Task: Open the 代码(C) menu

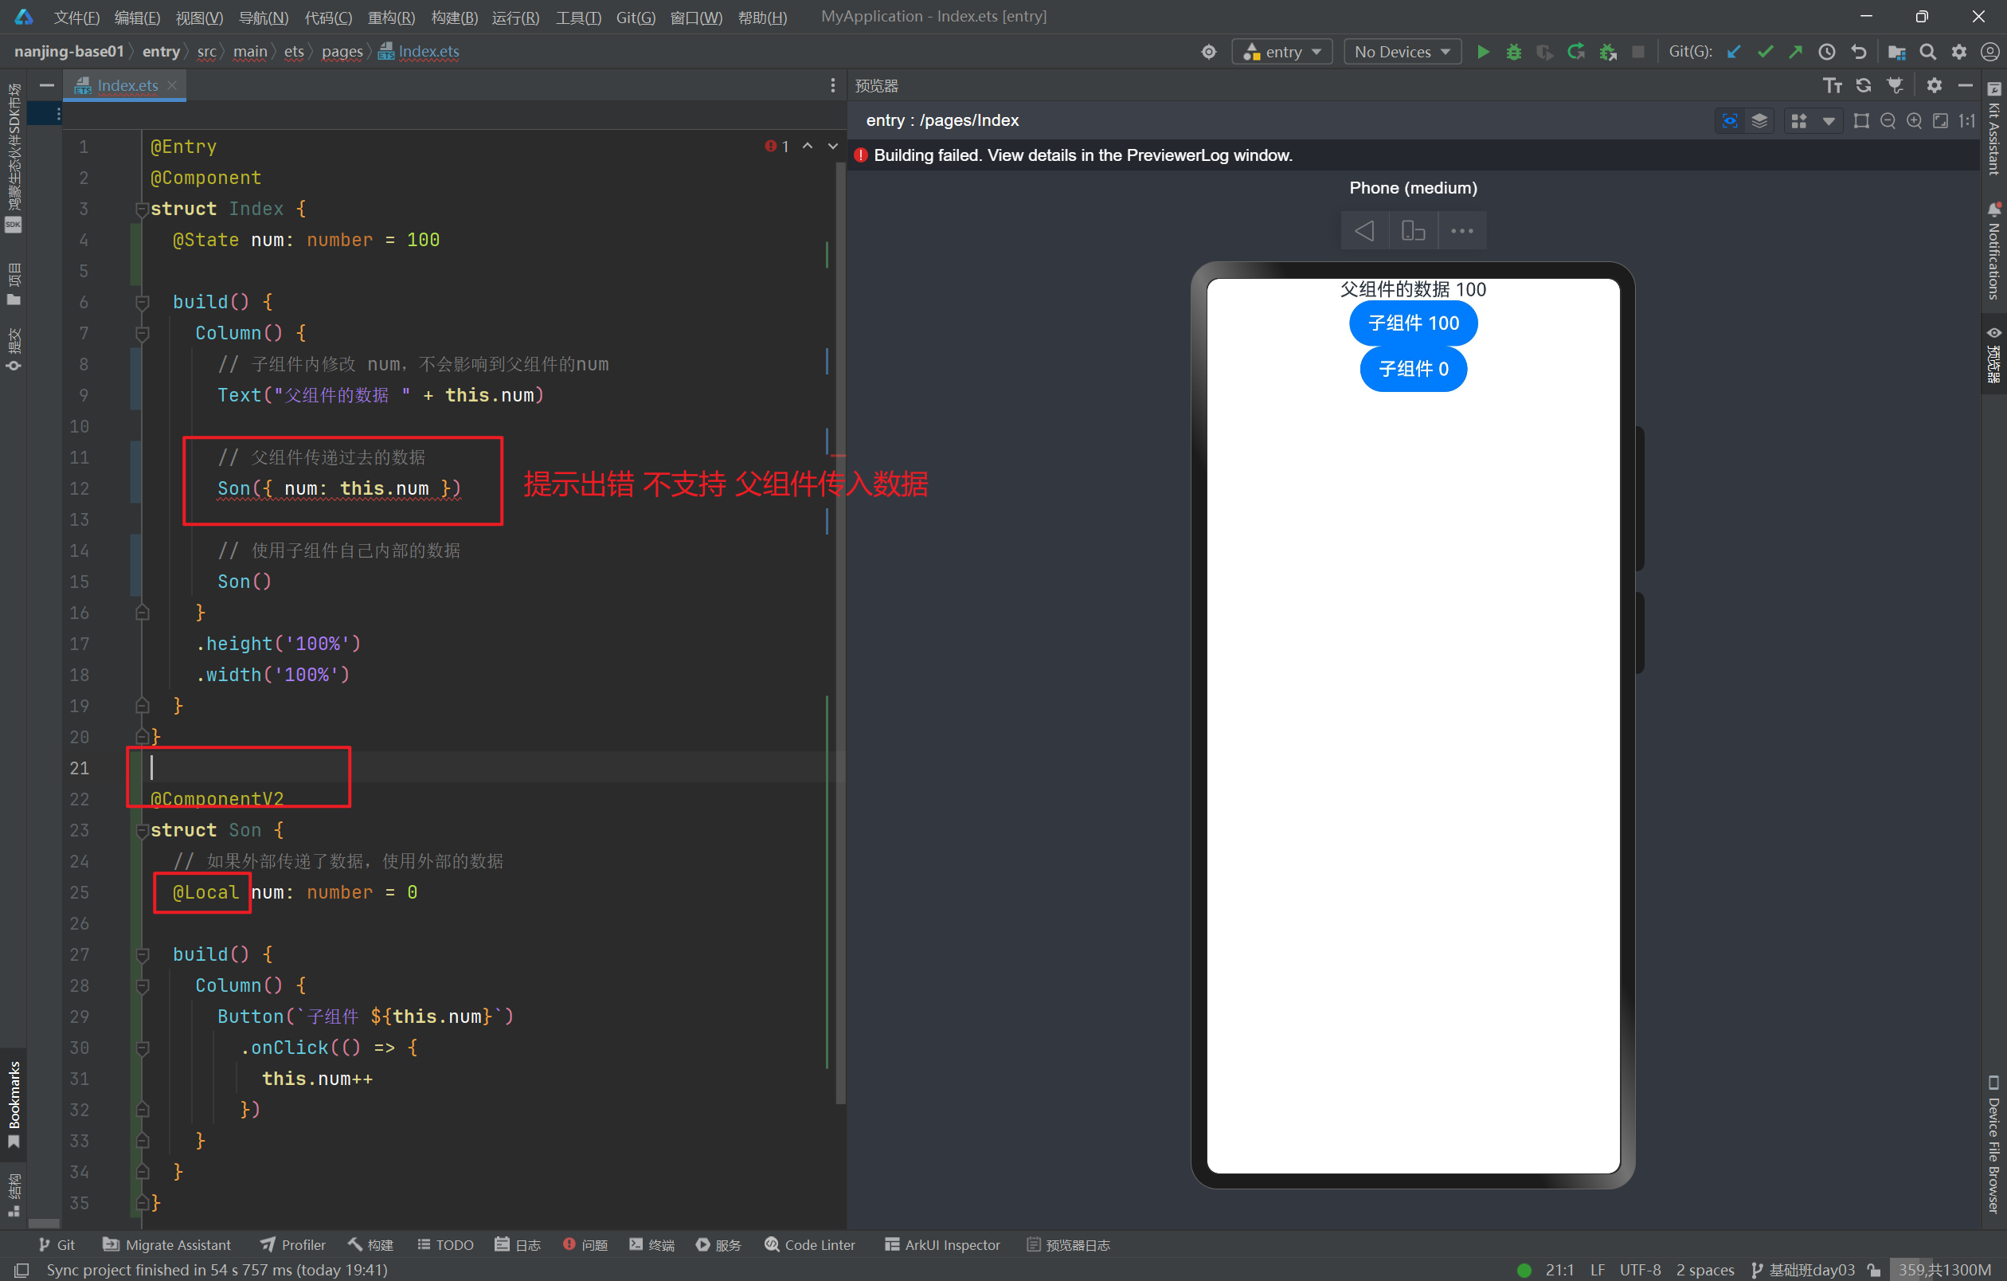Action: pyautogui.click(x=327, y=17)
